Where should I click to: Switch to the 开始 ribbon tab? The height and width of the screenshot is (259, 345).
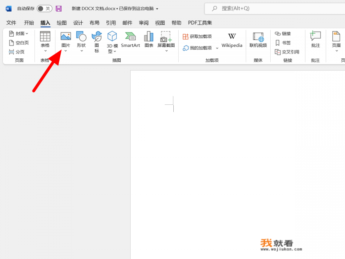pyautogui.click(x=28, y=23)
